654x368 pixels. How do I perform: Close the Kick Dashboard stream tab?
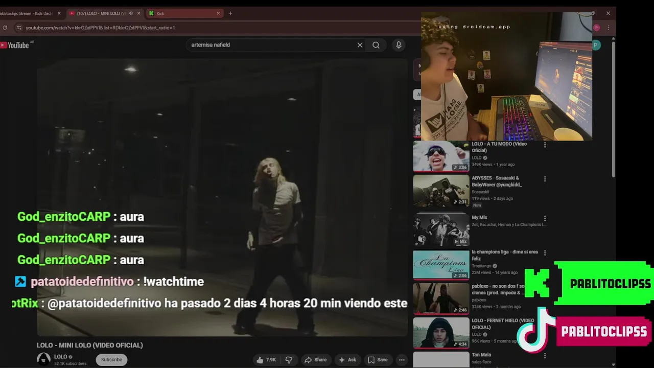pyautogui.click(x=59, y=13)
